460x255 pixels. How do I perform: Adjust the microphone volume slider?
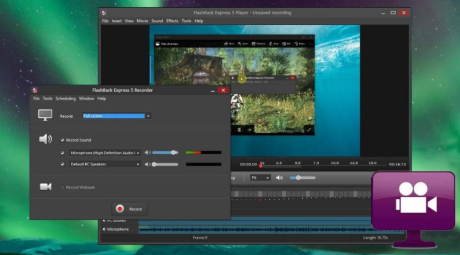point(165,152)
